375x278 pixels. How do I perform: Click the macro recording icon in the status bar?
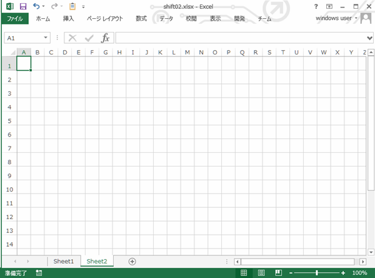(39, 273)
